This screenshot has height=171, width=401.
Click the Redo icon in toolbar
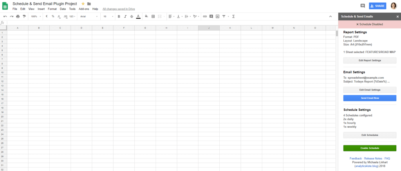tap(11, 16)
